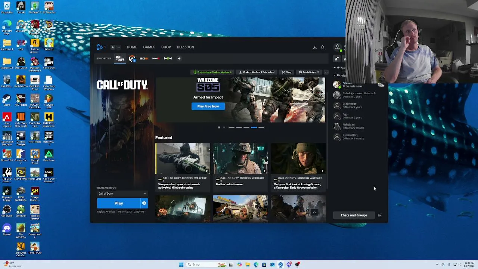Click Modern Warfare 4 Beta is live
This screenshot has height=269, width=478.
pyautogui.click(x=257, y=72)
